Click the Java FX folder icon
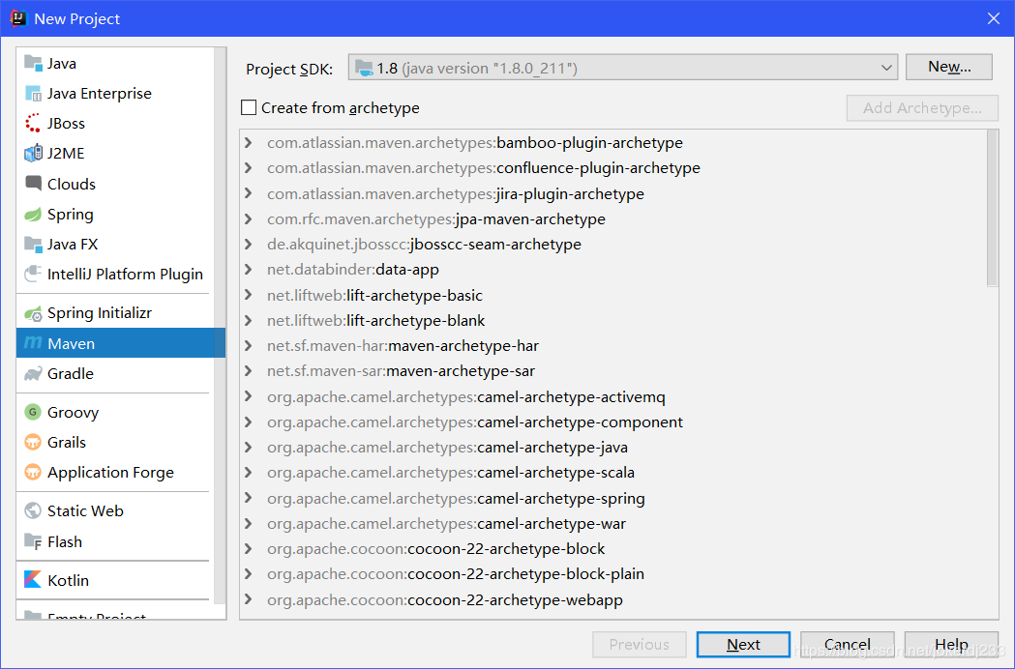The image size is (1015, 669). [x=33, y=244]
